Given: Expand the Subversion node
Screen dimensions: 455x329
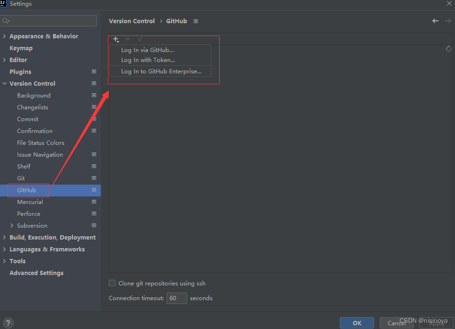Looking at the screenshot, I should pos(12,225).
